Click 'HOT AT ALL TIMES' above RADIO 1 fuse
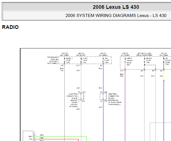The width and height of the screenshot is (171, 141). point(65,54)
